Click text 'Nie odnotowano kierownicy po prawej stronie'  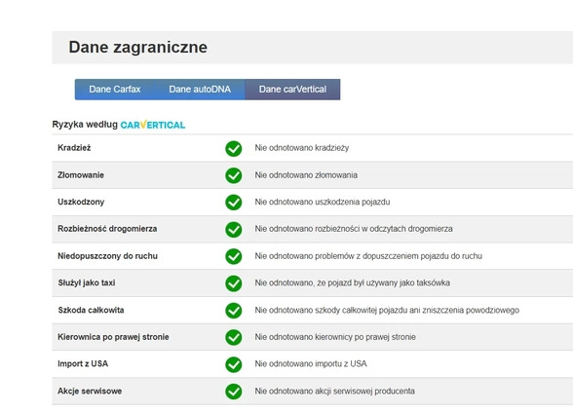tap(335, 337)
